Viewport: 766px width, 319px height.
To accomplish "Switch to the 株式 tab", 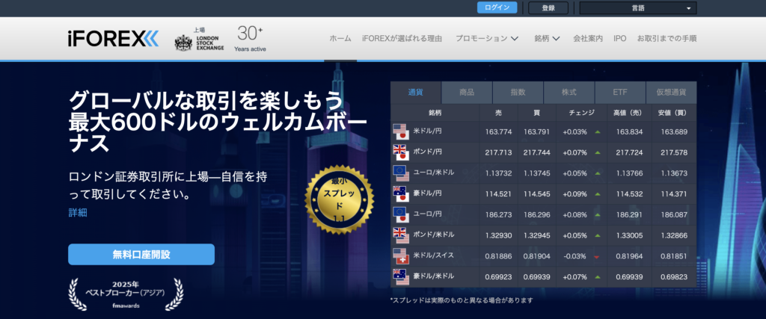I will (569, 92).
